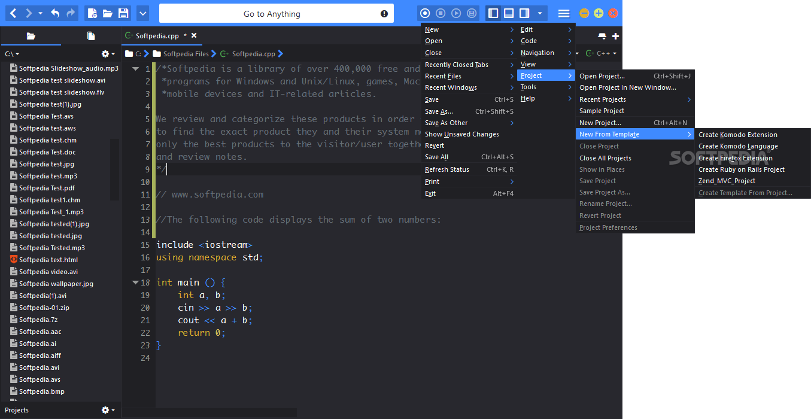Viewport: 811px width, 419px height.
Task: Focus the Go to Anything search field
Action: pos(277,13)
